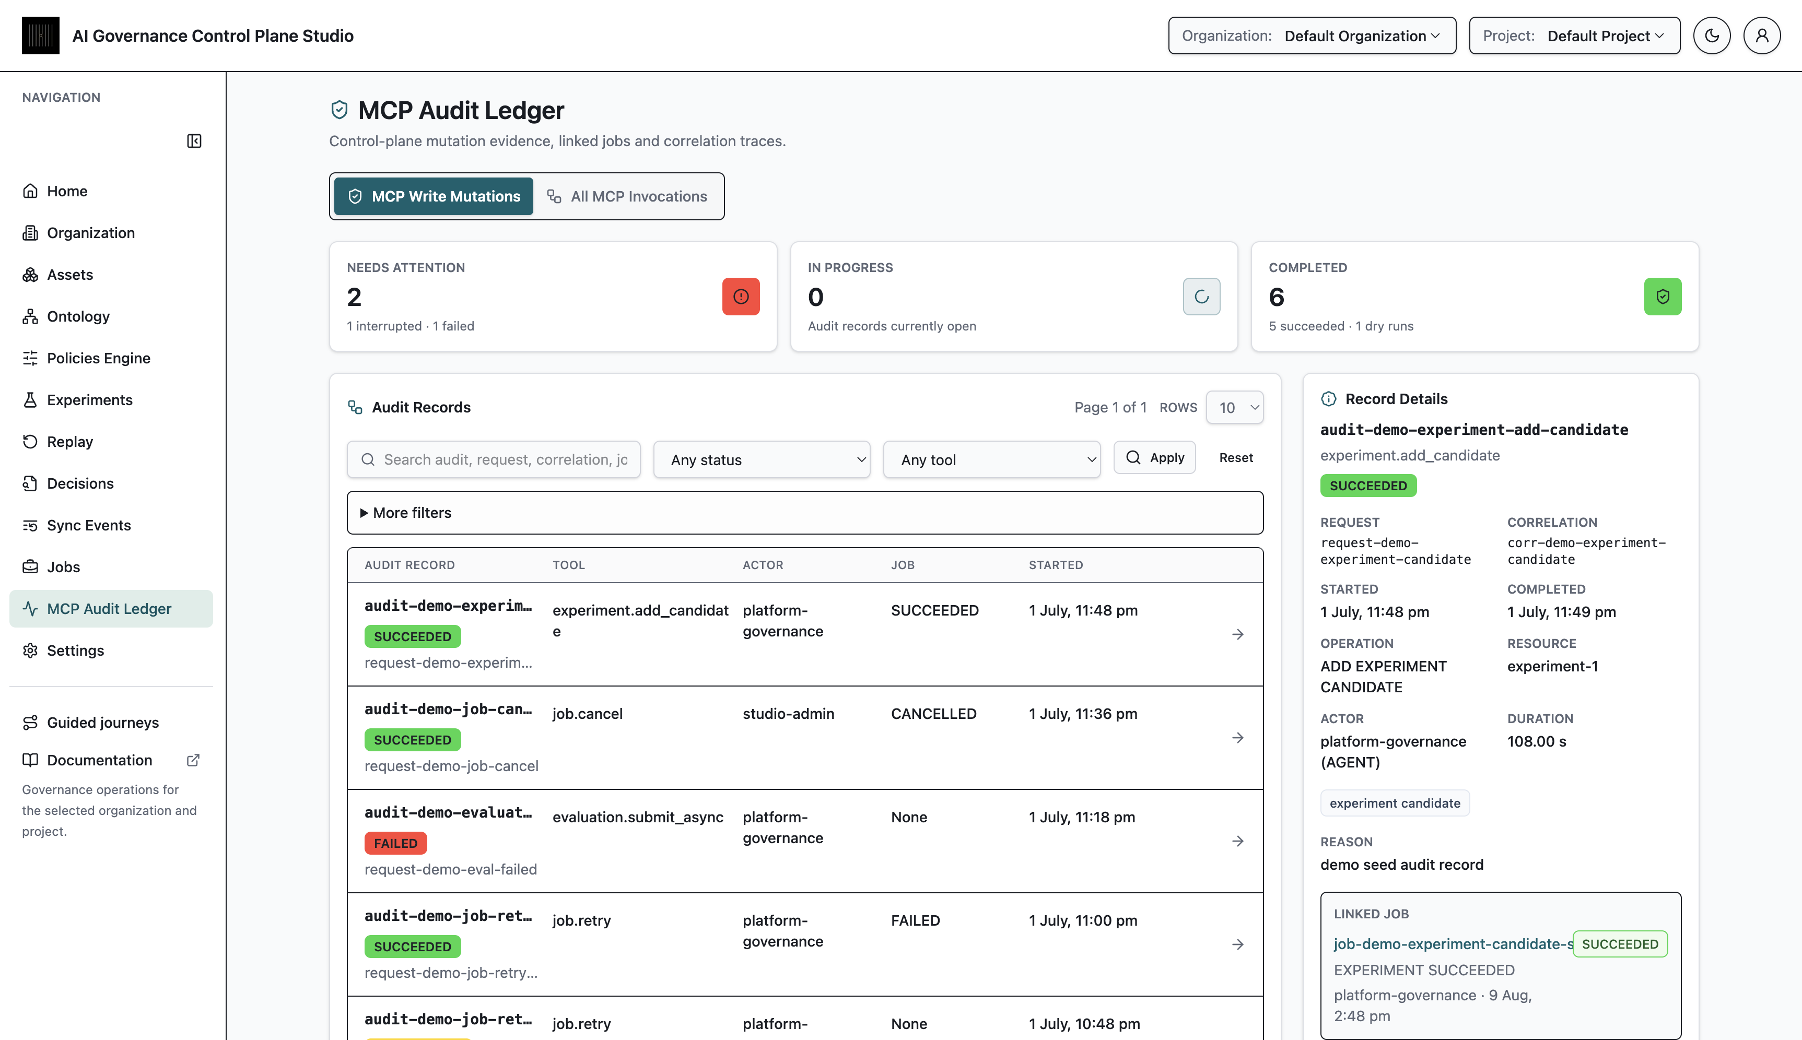Viewport: 1802px width, 1040px height.
Task: Click the experiment candidate tag chip
Action: 1395,803
